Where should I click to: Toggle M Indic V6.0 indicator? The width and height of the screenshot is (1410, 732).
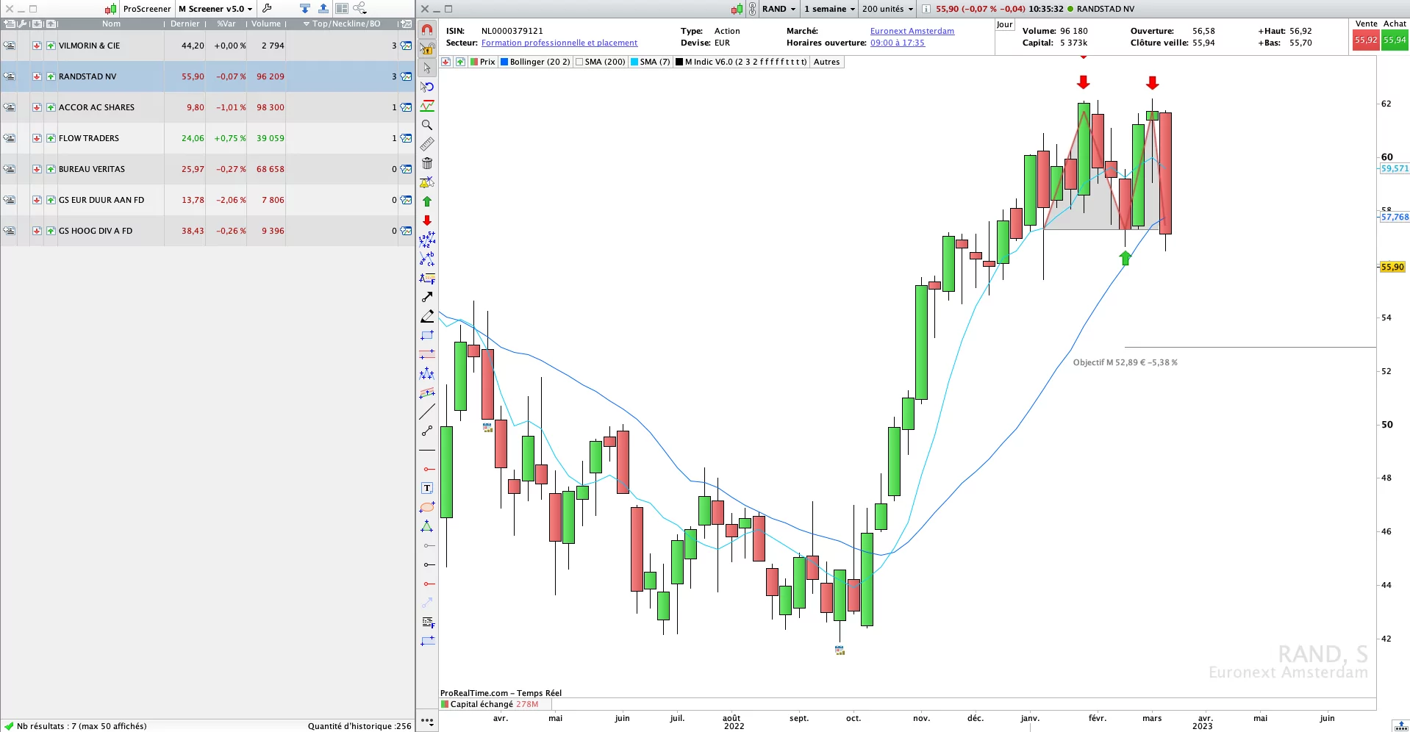pos(741,62)
